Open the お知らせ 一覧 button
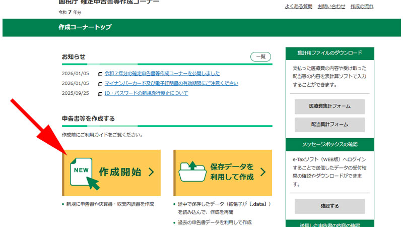This screenshot has height=227, width=403. [260, 56]
